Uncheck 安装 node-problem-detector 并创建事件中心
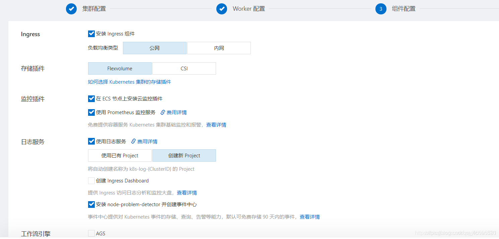 [91, 204]
